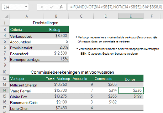The image size is (163, 113).
Task: Select the $236 bonus cell
Action: [131, 90]
